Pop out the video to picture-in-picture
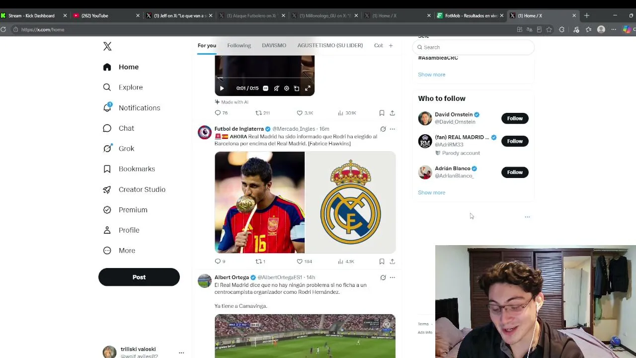Screen dimensions: 636x358 pos(297,89)
